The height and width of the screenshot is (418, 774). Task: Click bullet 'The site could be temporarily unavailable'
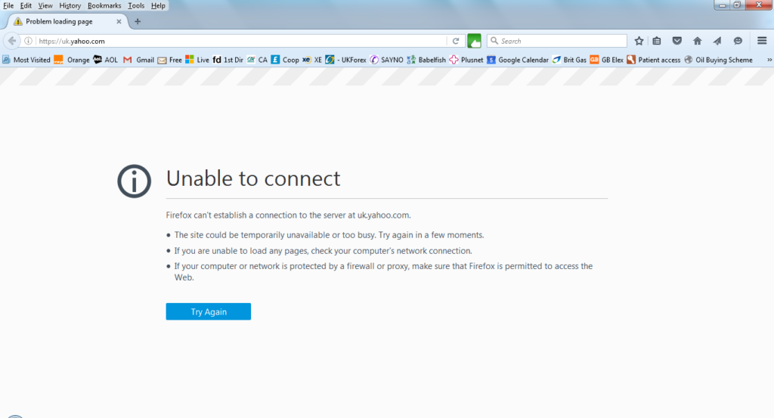coord(329,235)
